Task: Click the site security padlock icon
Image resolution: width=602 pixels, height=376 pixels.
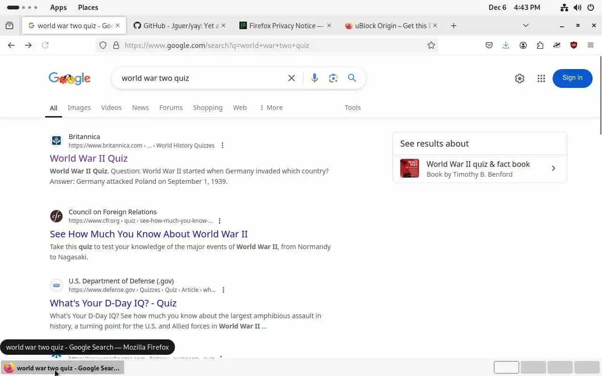Action: 116,45
